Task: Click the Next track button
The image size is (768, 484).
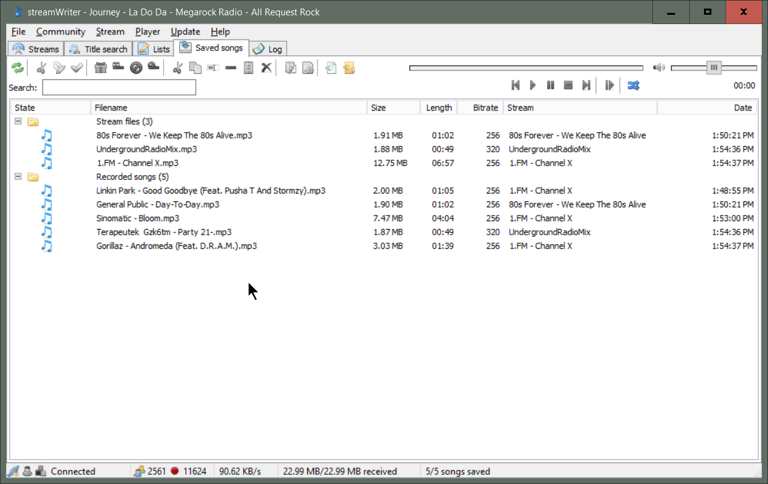Action: [586, 85]
